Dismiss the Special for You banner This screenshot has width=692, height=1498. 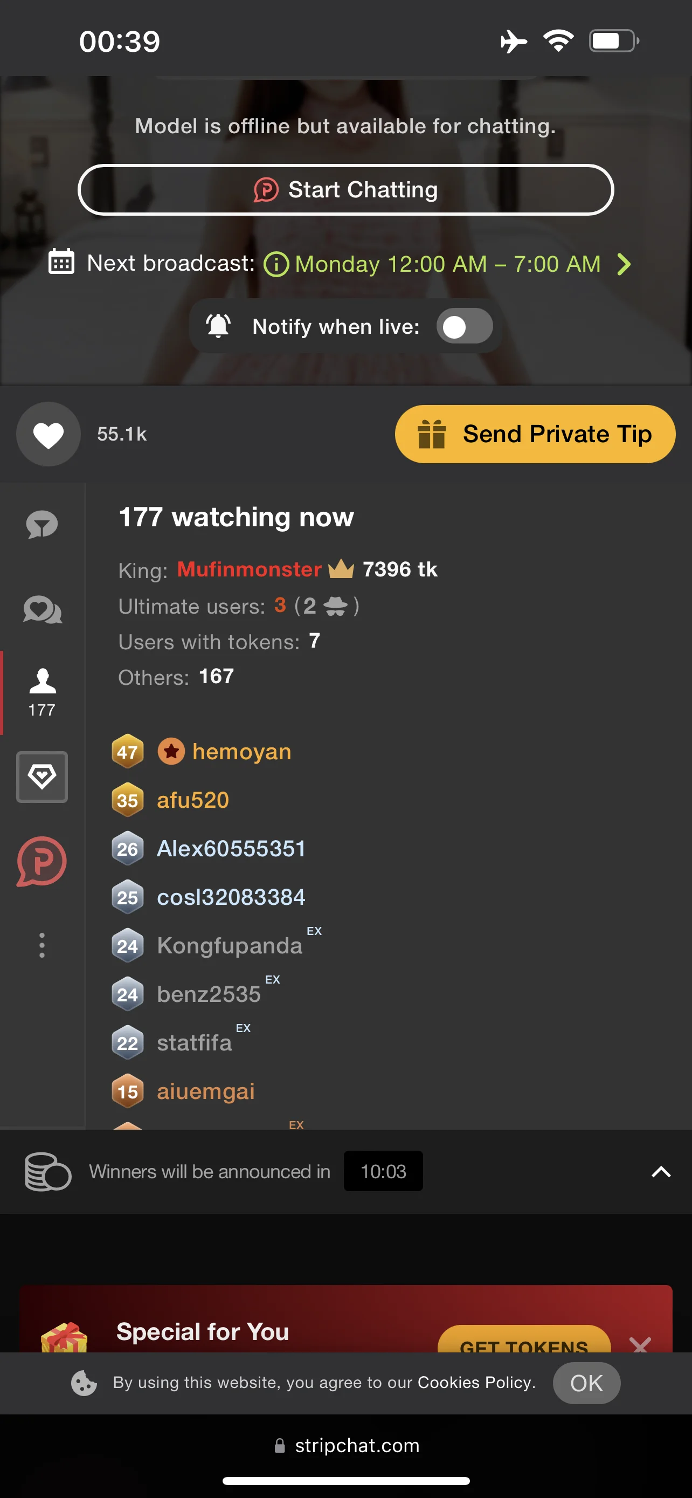click(640, 1343)
